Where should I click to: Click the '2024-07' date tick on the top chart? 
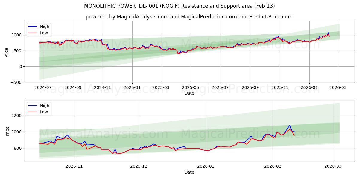[x=43, y=88]
